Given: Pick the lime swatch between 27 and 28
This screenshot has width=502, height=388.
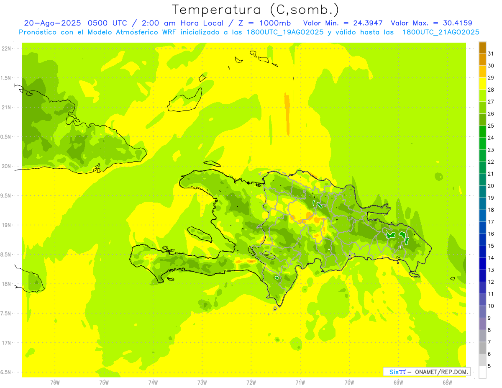Looking at the screenshot, I should [x=482, y=95].
